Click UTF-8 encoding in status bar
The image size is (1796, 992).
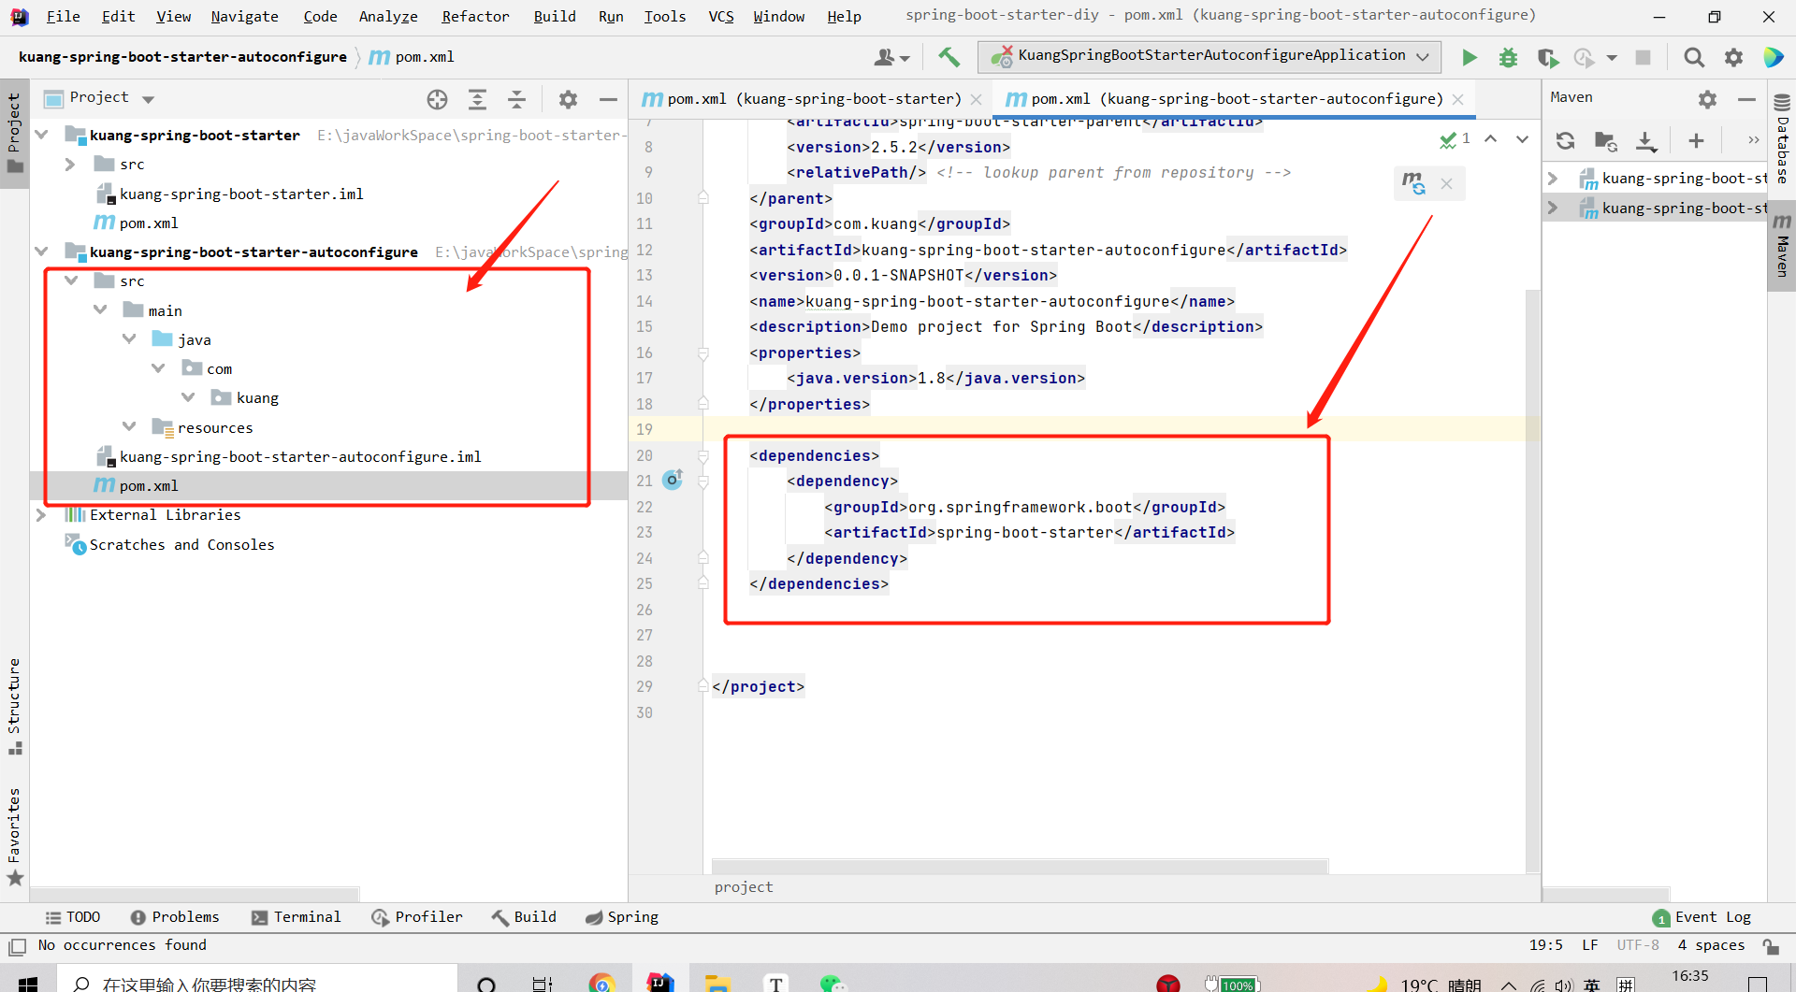1638,945
